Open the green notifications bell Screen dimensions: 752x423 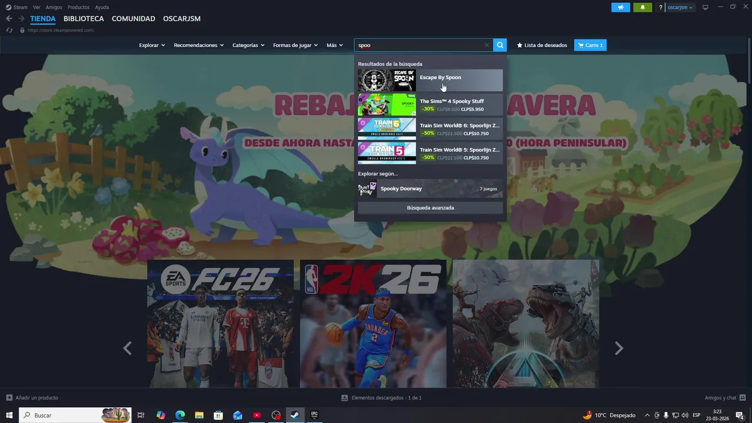tap(642, 8)
